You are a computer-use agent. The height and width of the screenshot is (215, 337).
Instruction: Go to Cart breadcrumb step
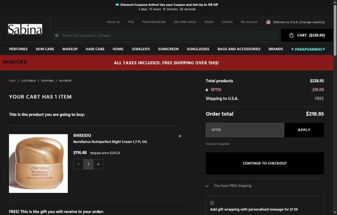coord(12,81)
